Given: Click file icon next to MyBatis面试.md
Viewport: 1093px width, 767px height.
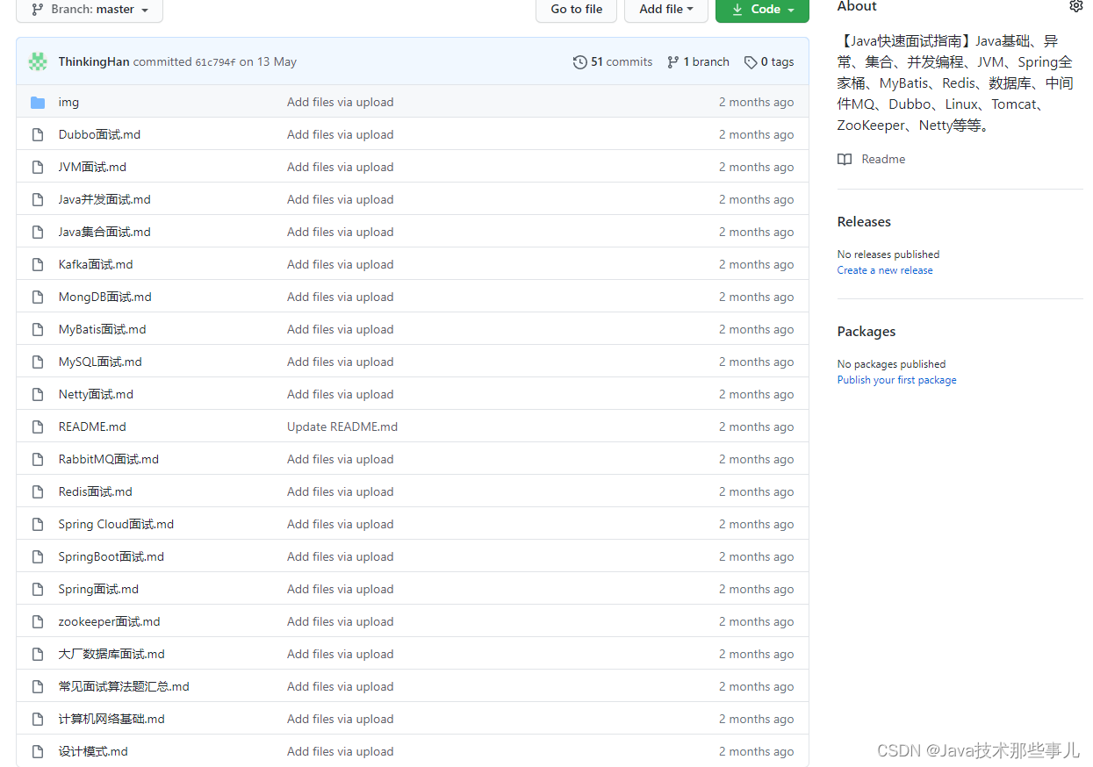Looking at the screenshot, I should point(38,330).
